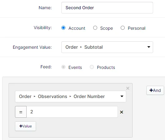Screen dimensions: 165x140
Task: Open Order Observations Order Number selector
Action: 71,96
